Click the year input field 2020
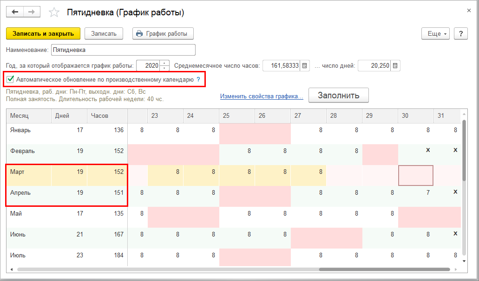The height and width of the screenshot is (281, 479). [x=149, y=65]
